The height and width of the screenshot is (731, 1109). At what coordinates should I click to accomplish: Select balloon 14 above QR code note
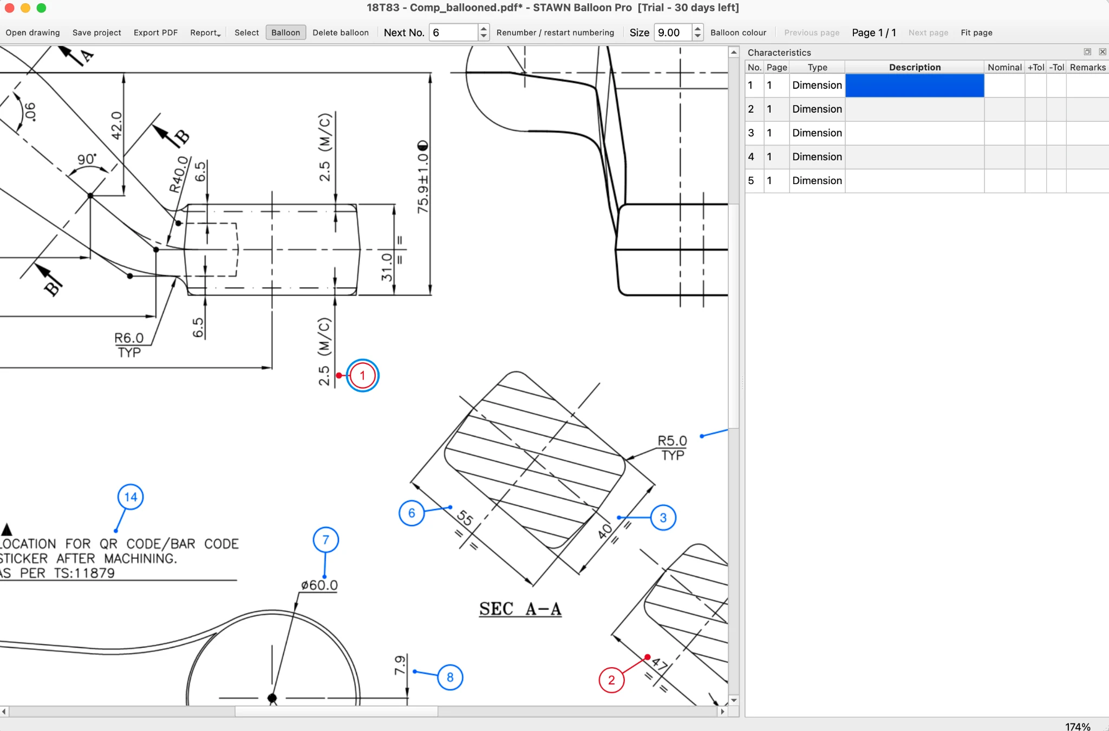131,497
